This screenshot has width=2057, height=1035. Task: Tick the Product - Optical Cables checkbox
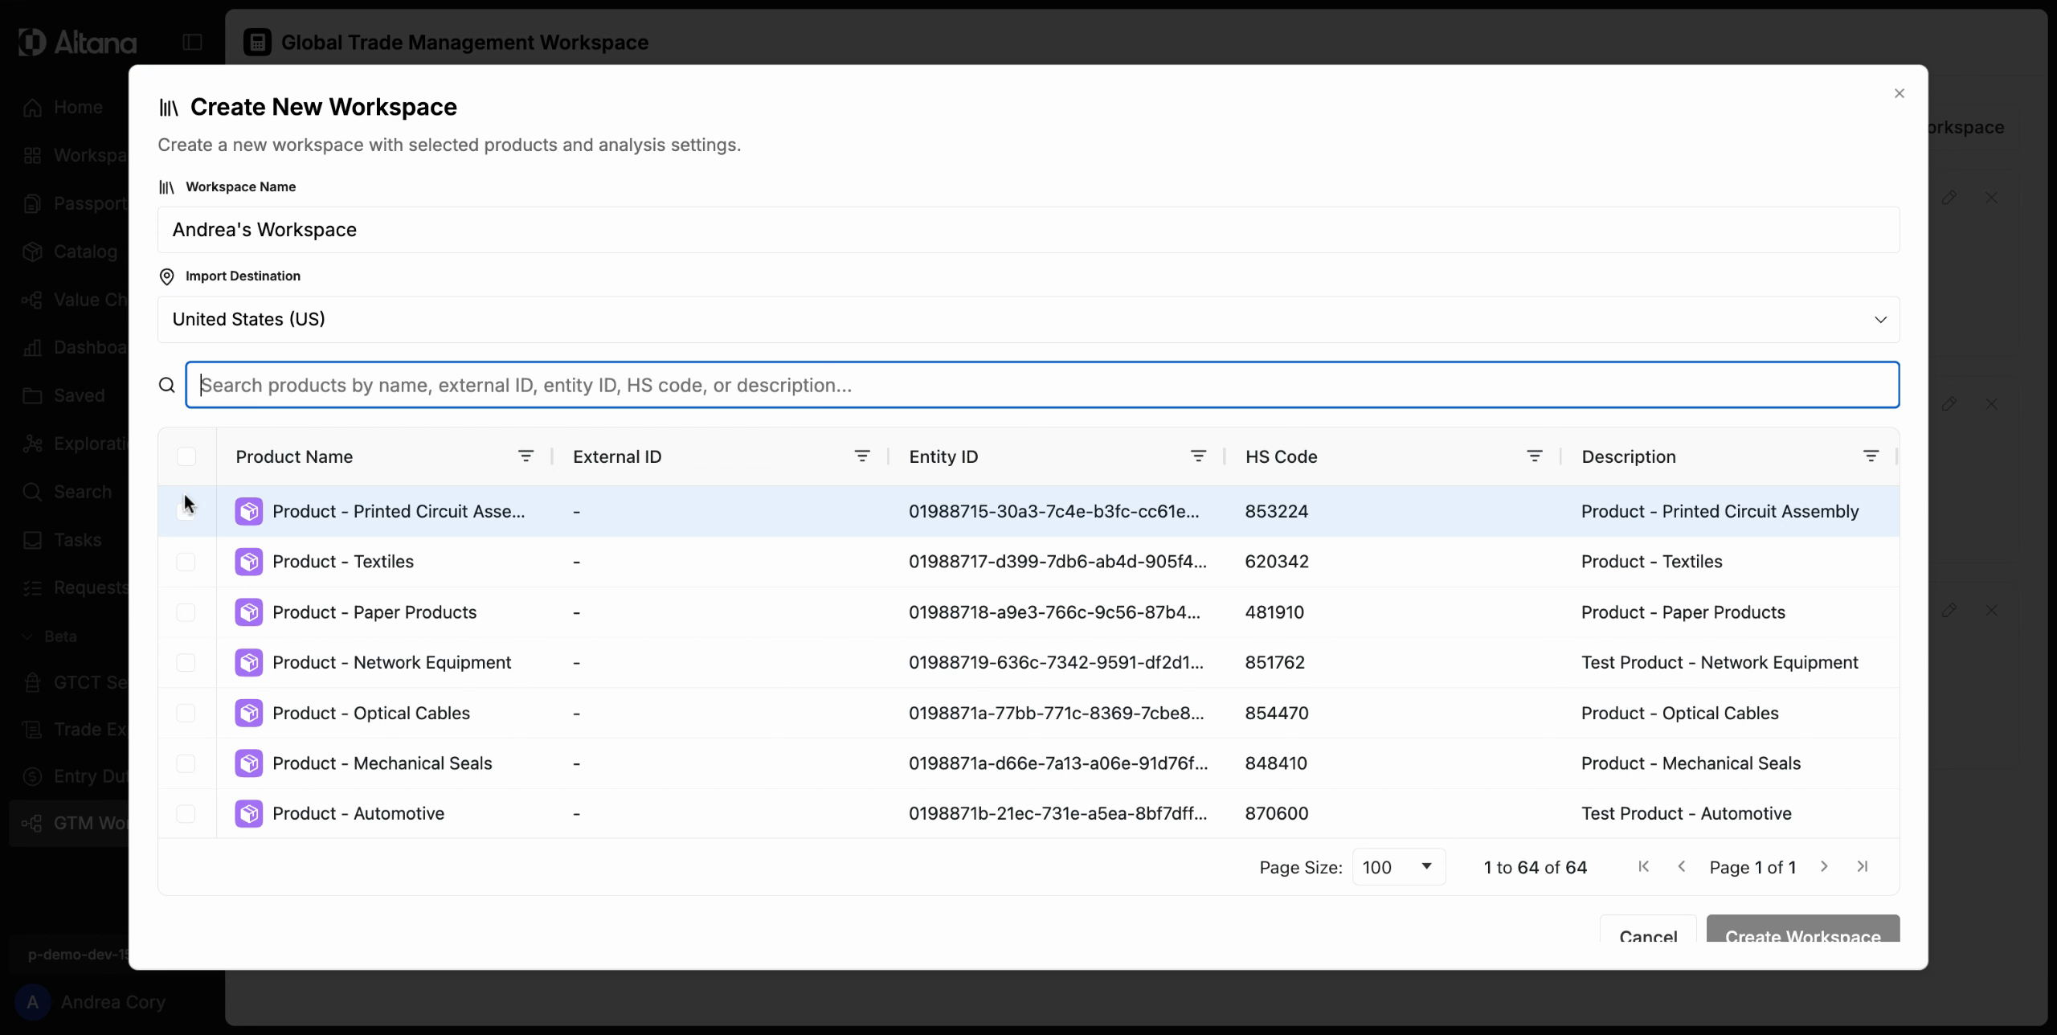coord(186,713)
